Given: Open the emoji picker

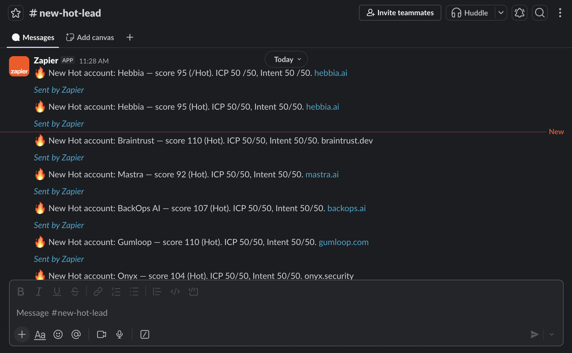Looking at the screenshot, I should (x=58, y=334).
